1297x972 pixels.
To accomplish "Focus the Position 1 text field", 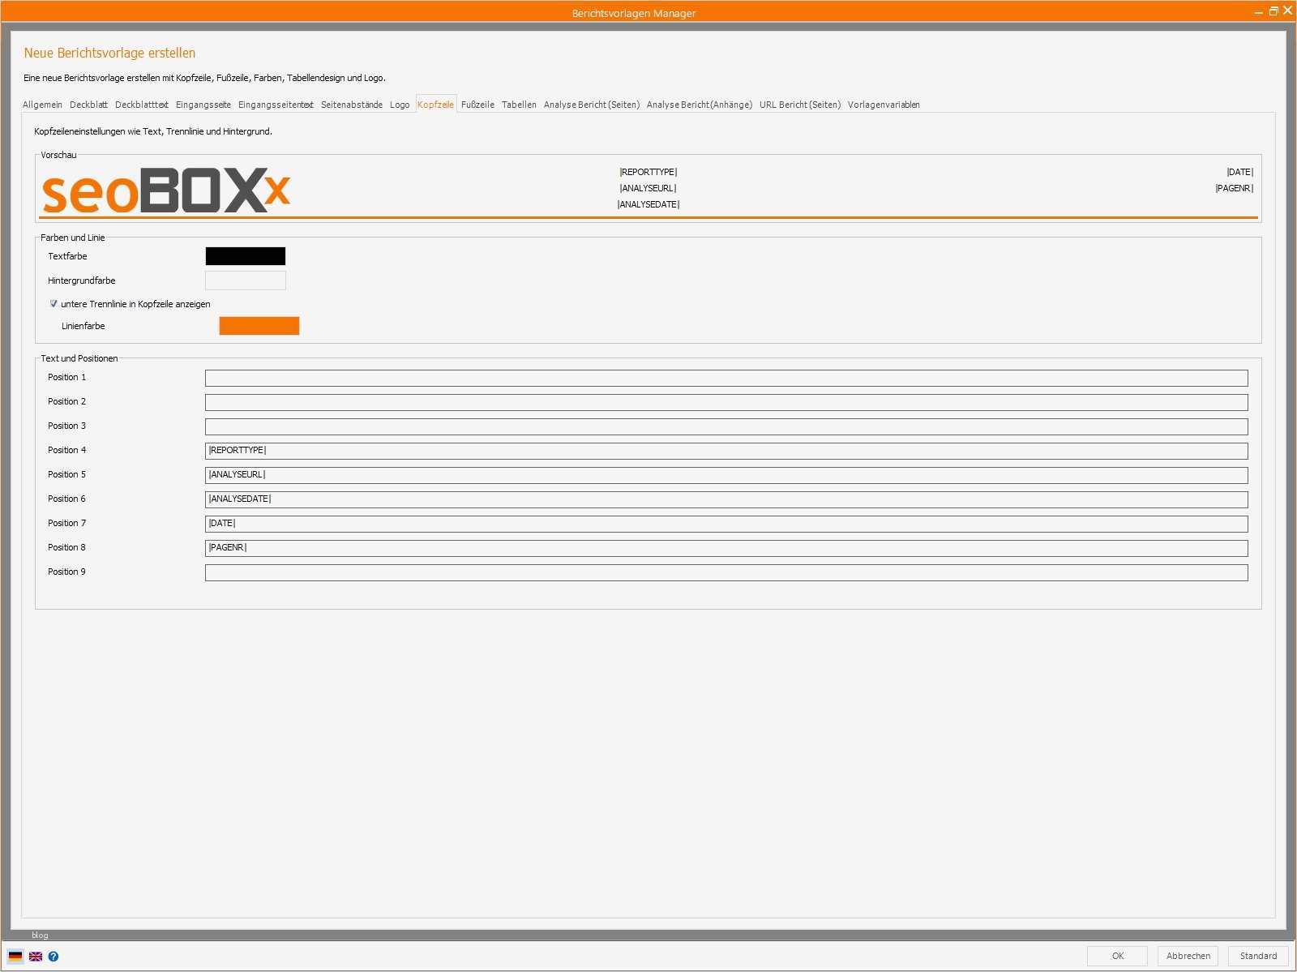I will pyautogui.click(x=726, y=378).
